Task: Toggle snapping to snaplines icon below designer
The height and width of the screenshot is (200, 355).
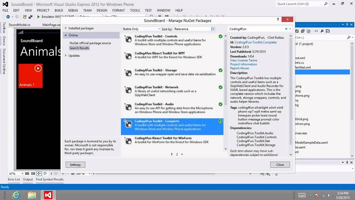Action: click(39, 174)
